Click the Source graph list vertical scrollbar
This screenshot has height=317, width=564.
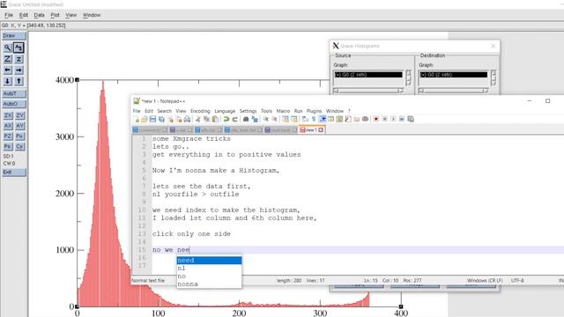coord(409,77)
